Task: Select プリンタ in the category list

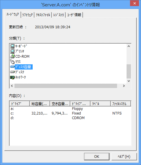Action: click(20, 51)
